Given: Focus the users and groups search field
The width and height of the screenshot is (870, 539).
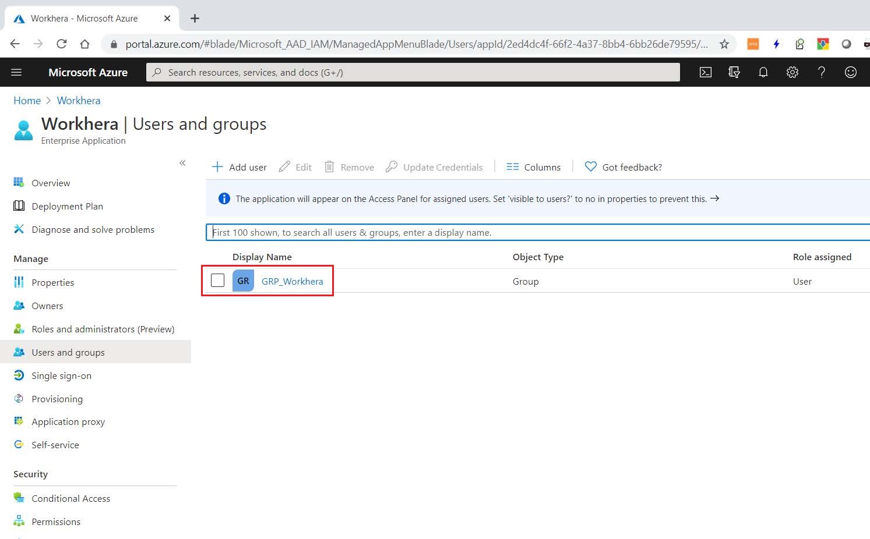Looking at the screenshot, I should 538,232.
